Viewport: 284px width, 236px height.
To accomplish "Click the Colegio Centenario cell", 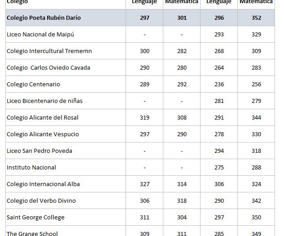I will click(33, 84).
